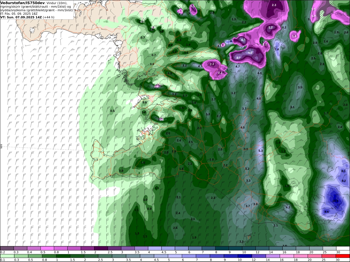Click the 7.4 precipitation value on map
Screen dimensions: 350x262
[x=277, y=49]
